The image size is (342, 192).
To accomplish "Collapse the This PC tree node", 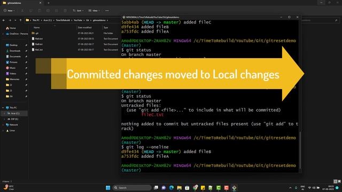I will [3, 108].
